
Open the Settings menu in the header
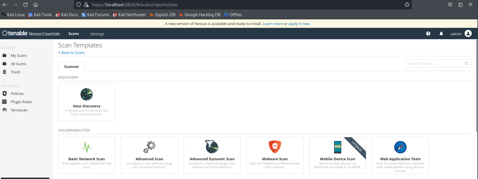(x=97, y=34)
